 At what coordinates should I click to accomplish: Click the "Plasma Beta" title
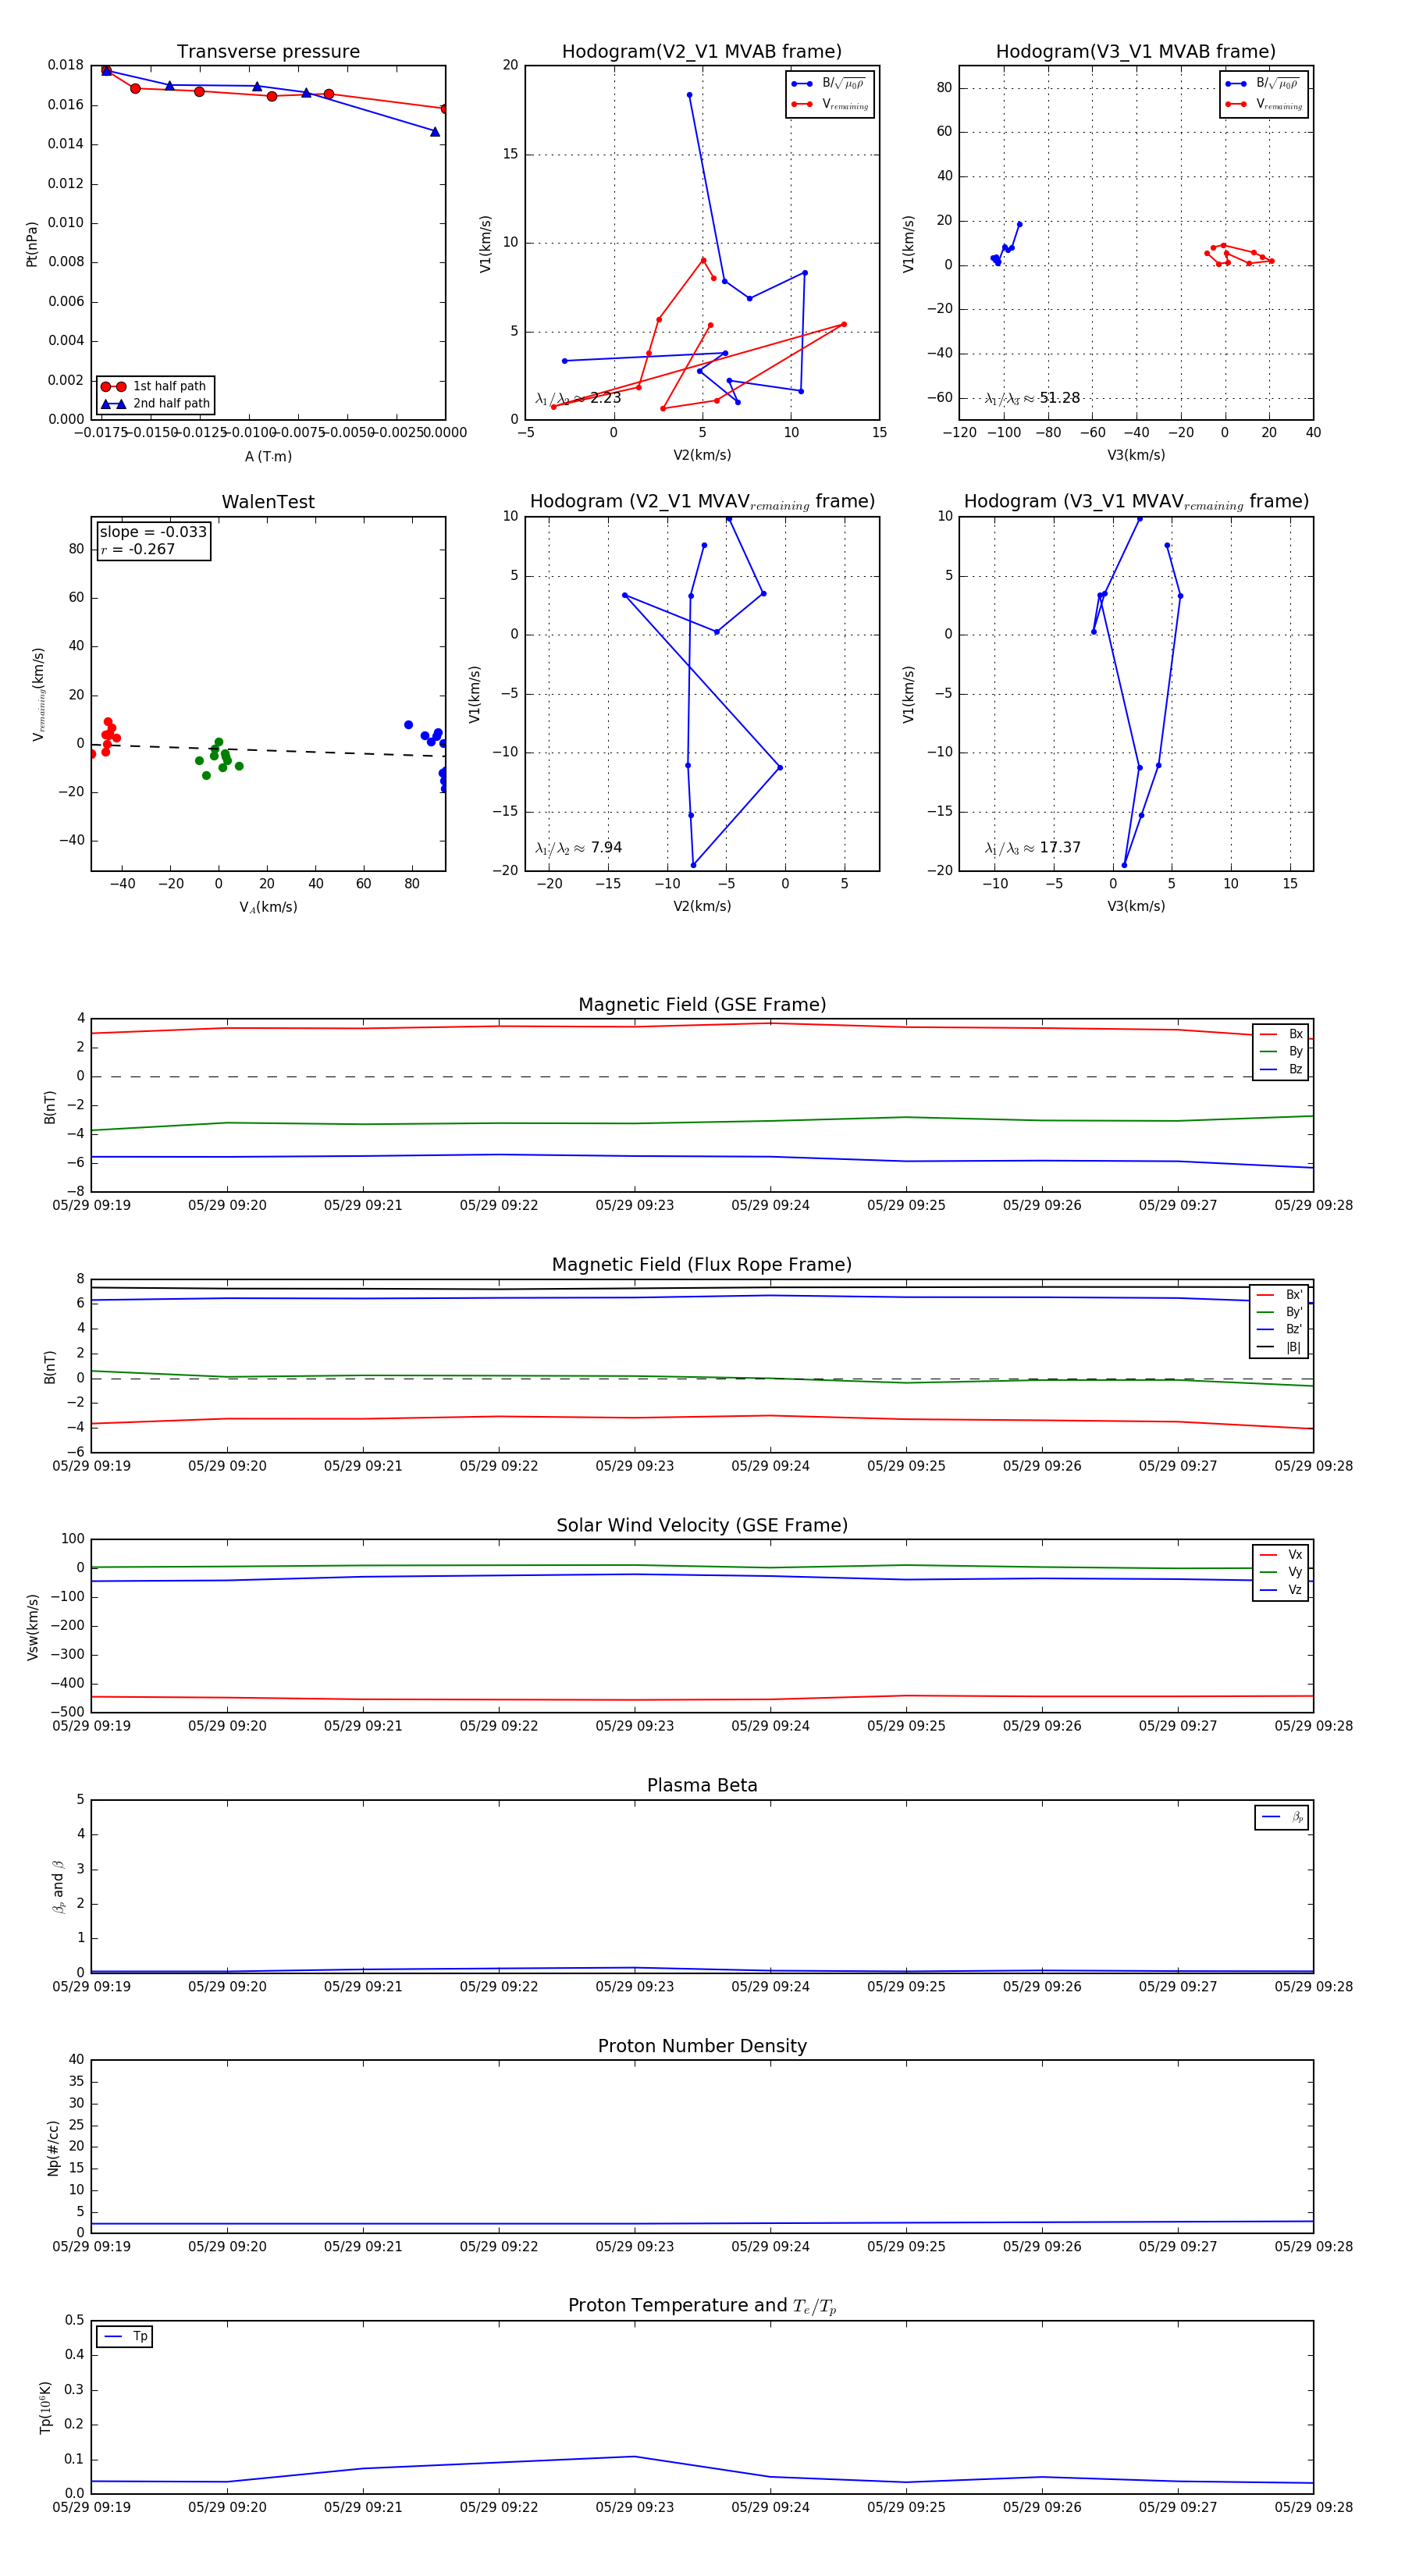pos(702,1785)
